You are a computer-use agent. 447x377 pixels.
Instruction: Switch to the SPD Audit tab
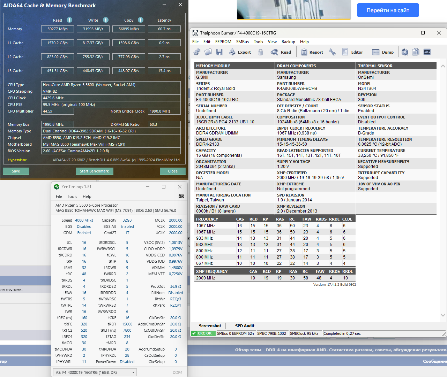pyautogui.click(x=245, y=326)
